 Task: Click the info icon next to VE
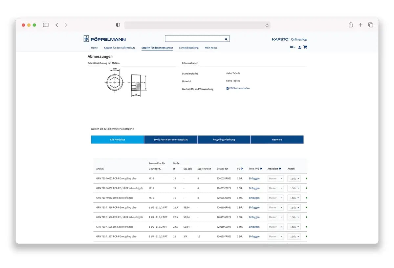click(242, 169)
